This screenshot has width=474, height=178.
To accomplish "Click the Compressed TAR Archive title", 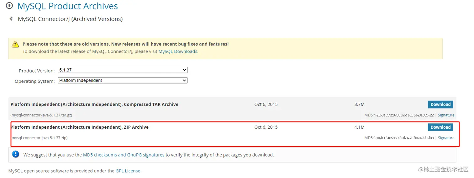I will click(94, 104).
